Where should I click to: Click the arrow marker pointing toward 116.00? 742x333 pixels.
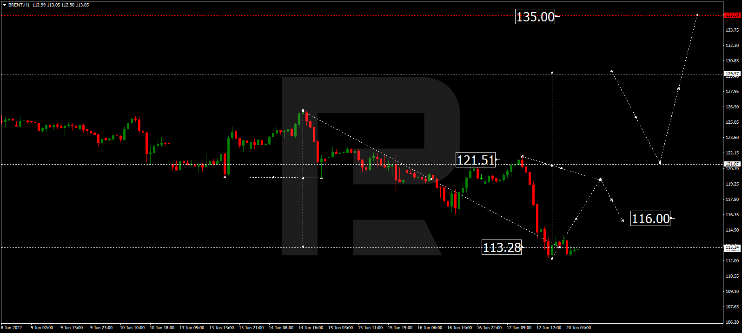click(x=623, y=220)
